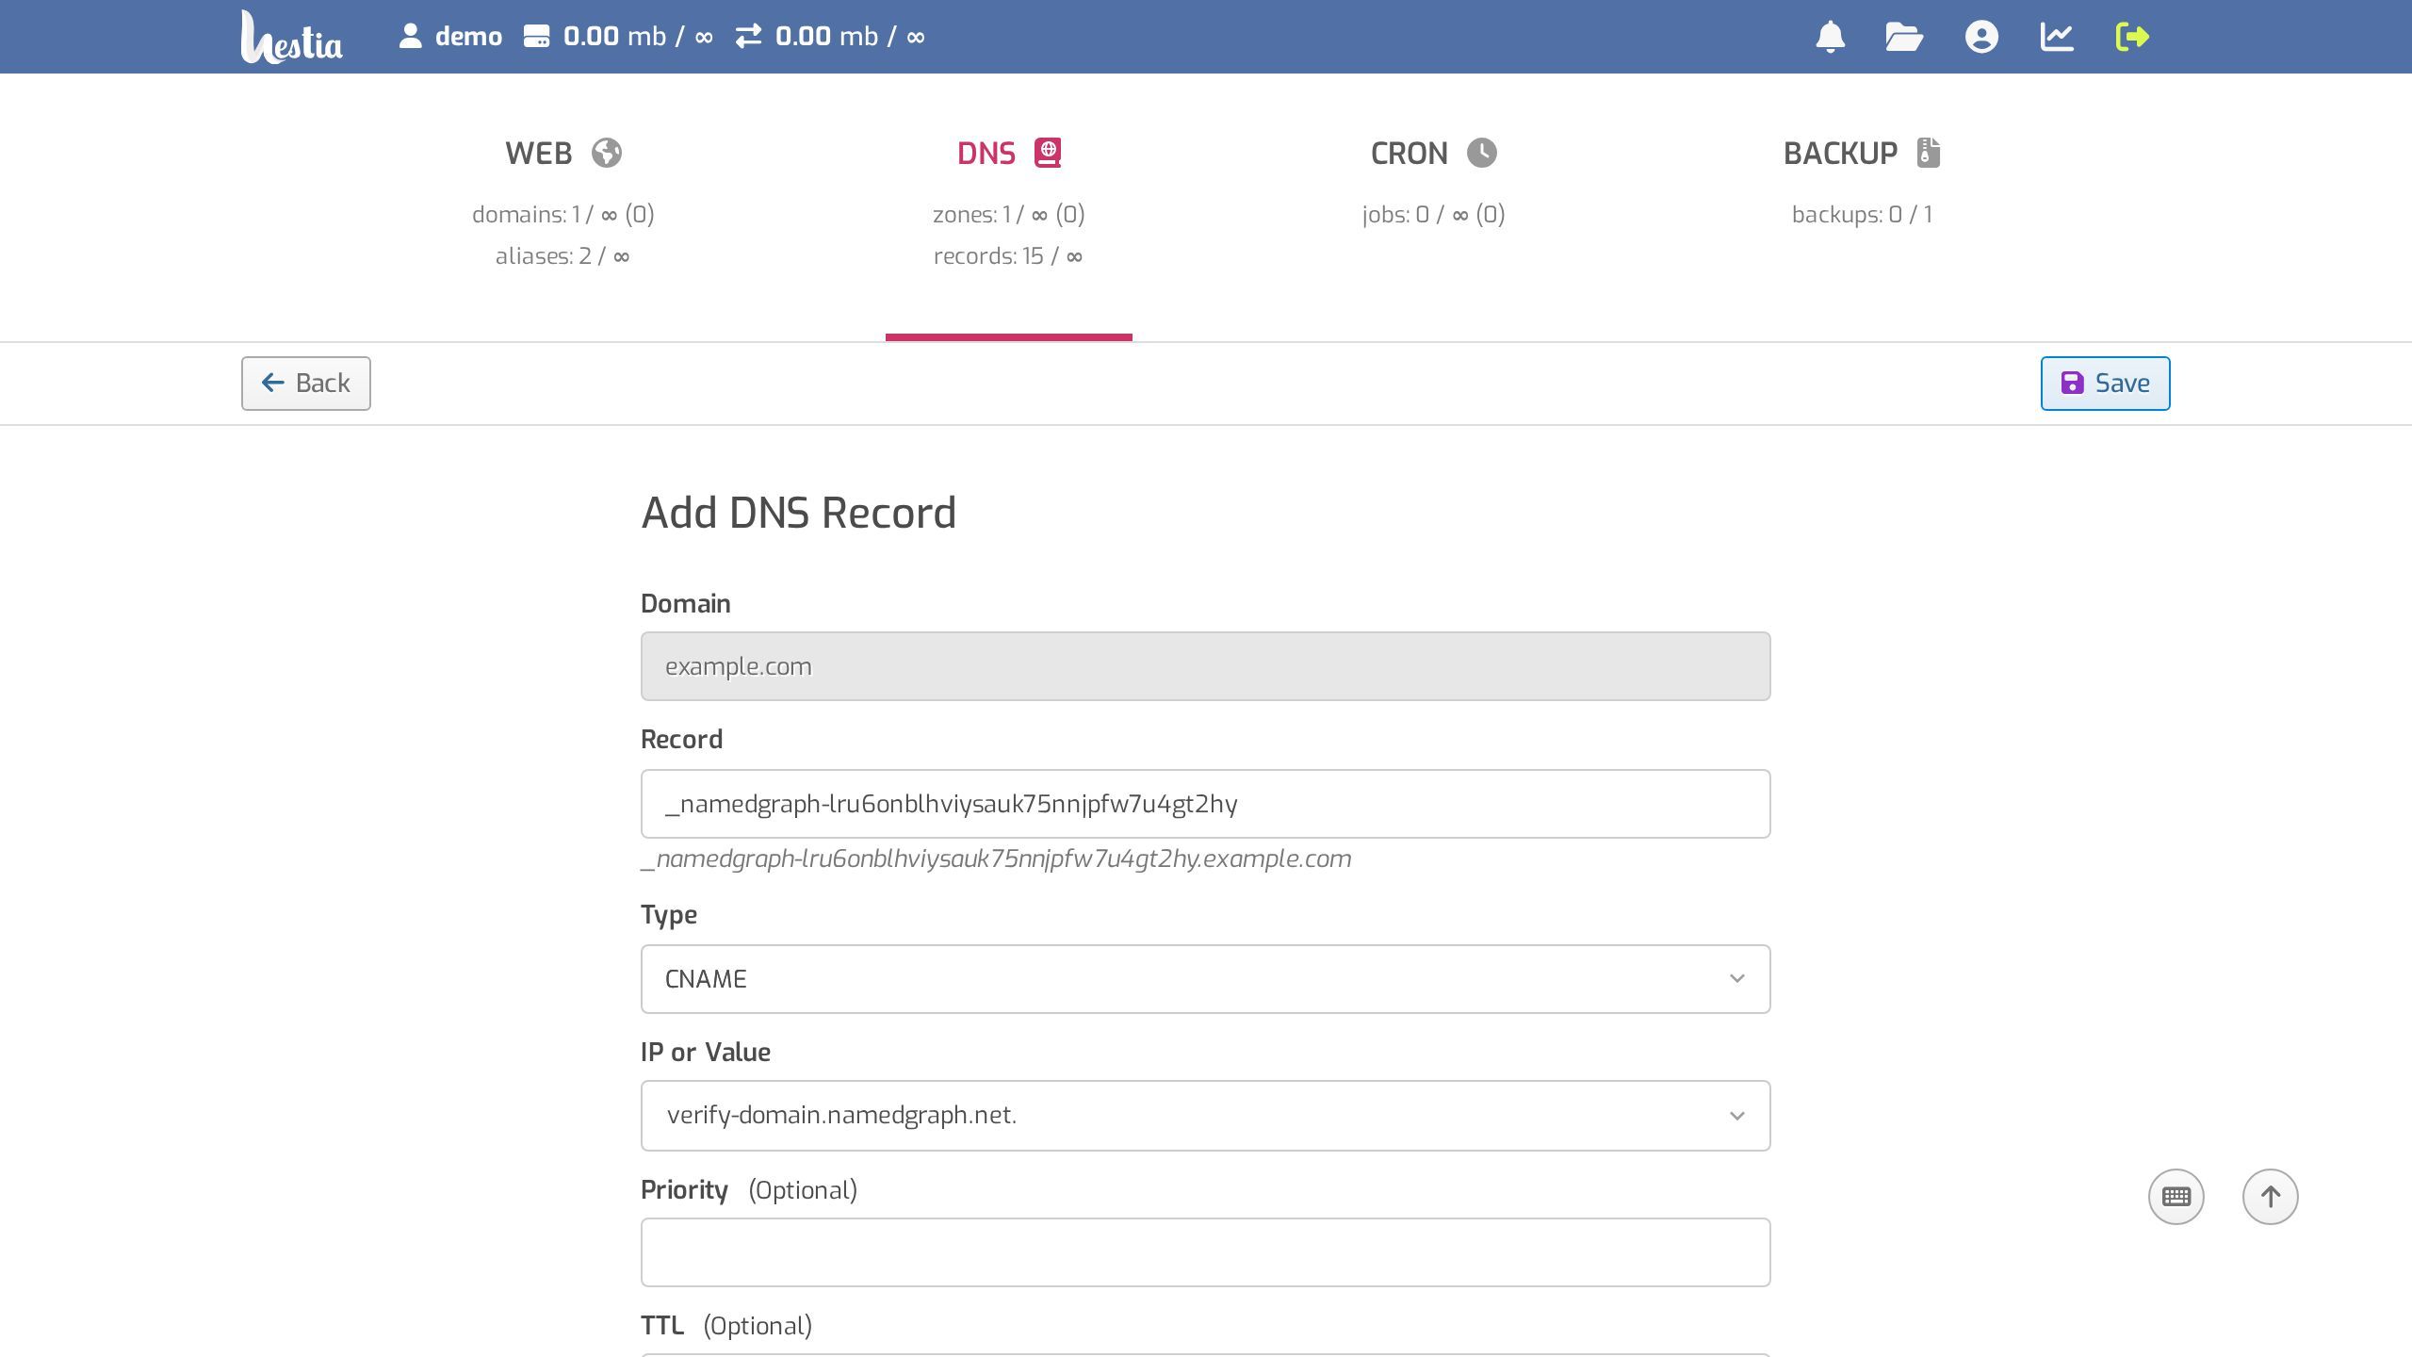Open the IP or Value dropdown arrow
This screenshot has width=2412, height=1357.
coord(1736,1116)
